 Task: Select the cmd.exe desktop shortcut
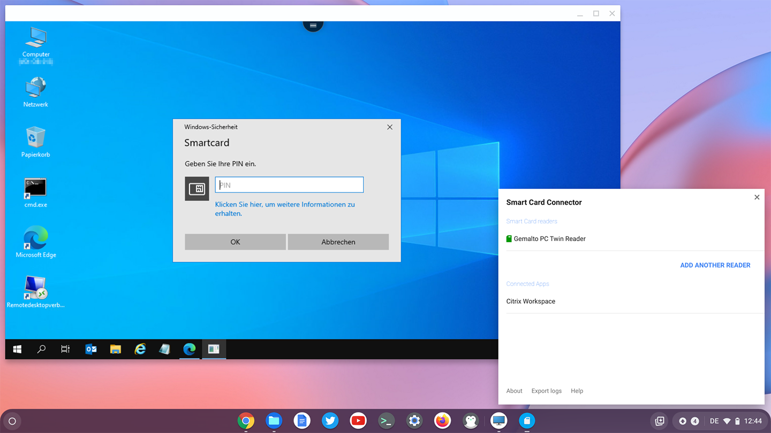pos(36,192)
